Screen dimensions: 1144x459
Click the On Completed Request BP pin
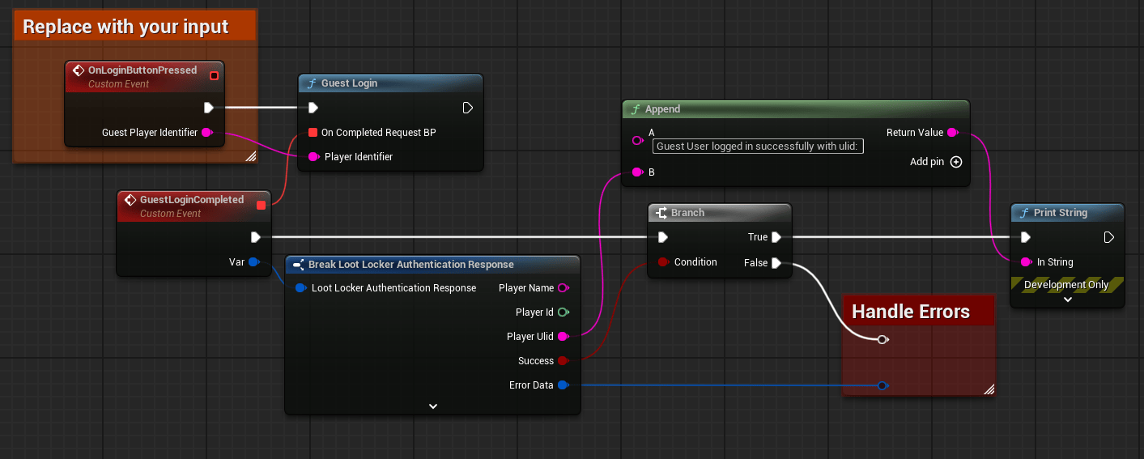313,133
